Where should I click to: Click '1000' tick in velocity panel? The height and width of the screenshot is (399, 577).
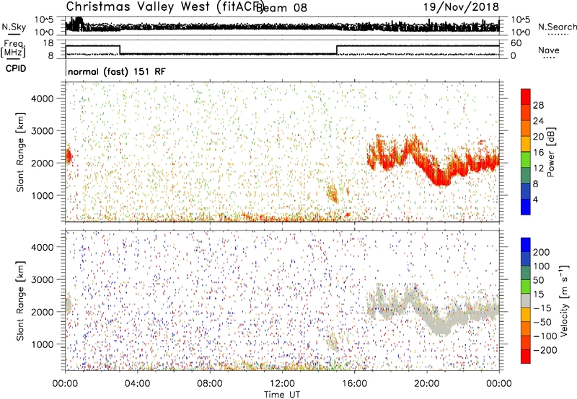43,344
